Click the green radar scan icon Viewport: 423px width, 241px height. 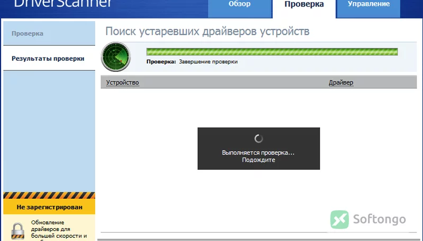(x=116, y=57)
